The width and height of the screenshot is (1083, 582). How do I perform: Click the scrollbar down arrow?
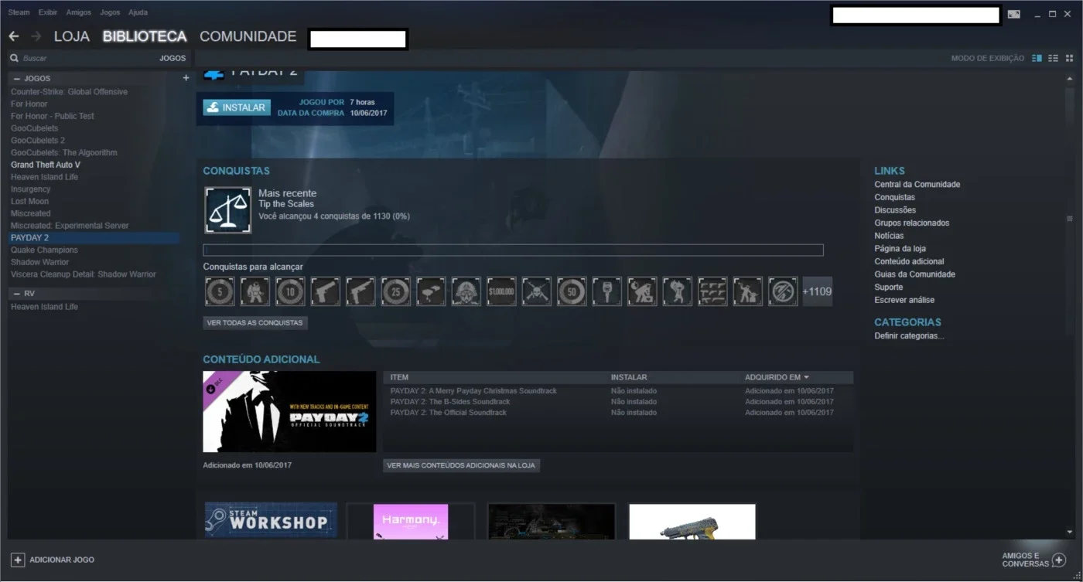[1071, 532]
